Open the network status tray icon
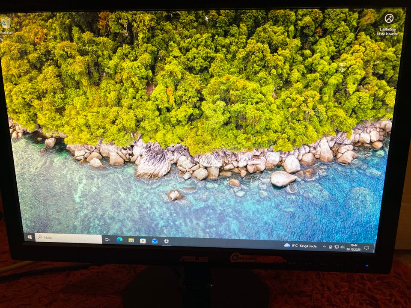 click(x=337, y=247)
